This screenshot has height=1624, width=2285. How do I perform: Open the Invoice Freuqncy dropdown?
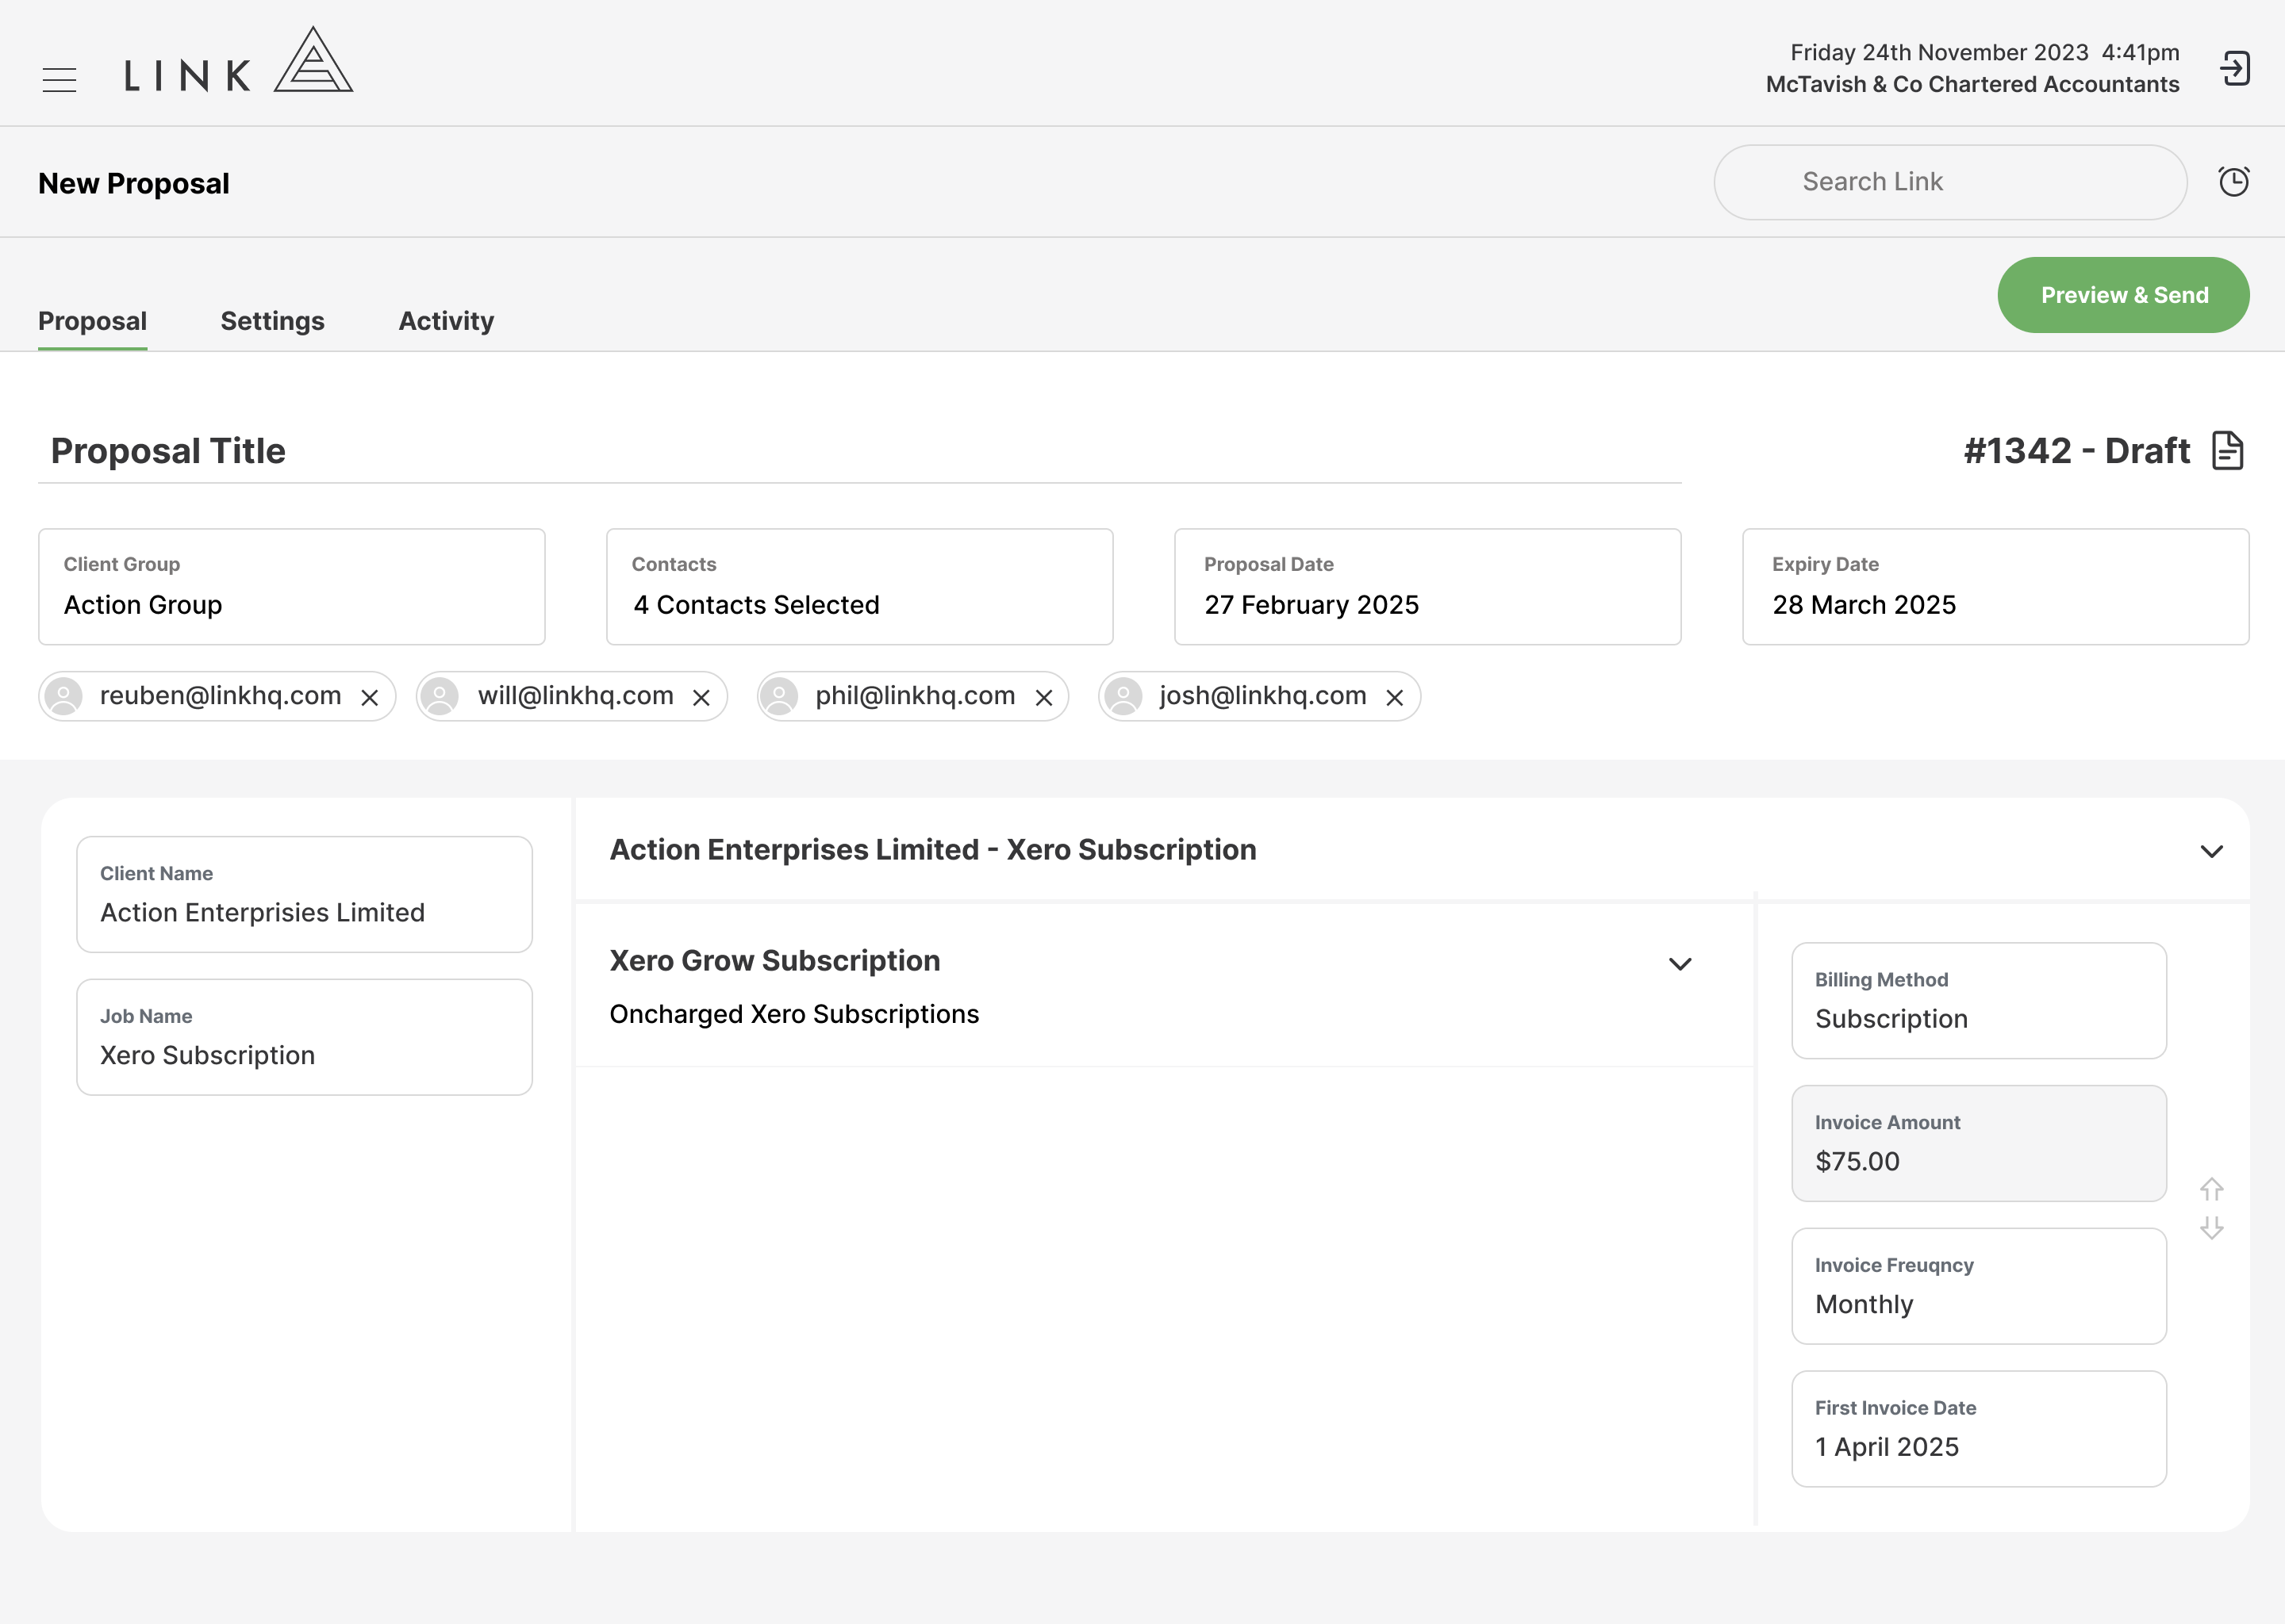click(x=1979, y=1286)
